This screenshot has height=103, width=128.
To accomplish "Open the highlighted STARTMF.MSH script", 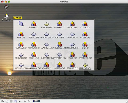I will (85, 65).
